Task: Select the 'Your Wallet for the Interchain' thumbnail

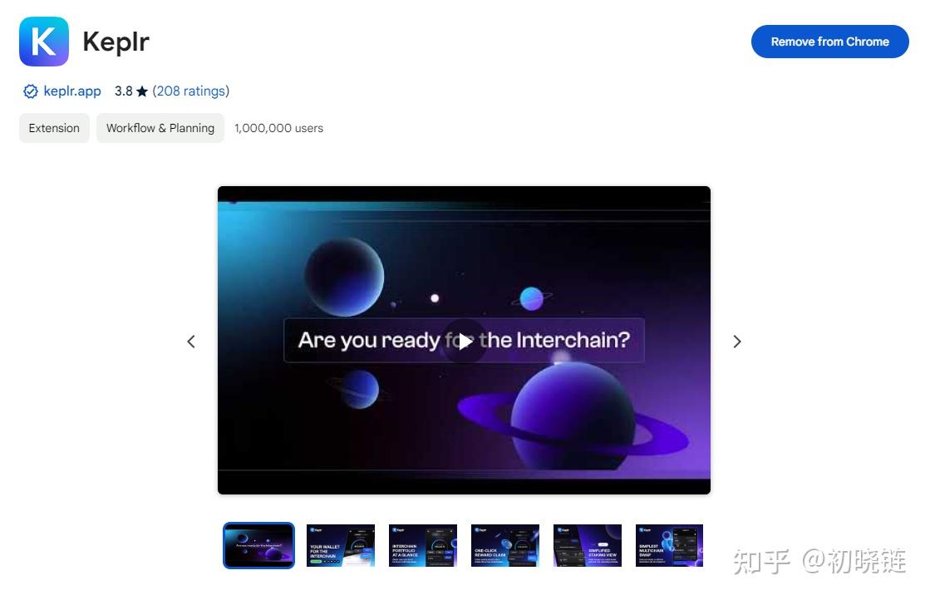Action: click(341, 545)
